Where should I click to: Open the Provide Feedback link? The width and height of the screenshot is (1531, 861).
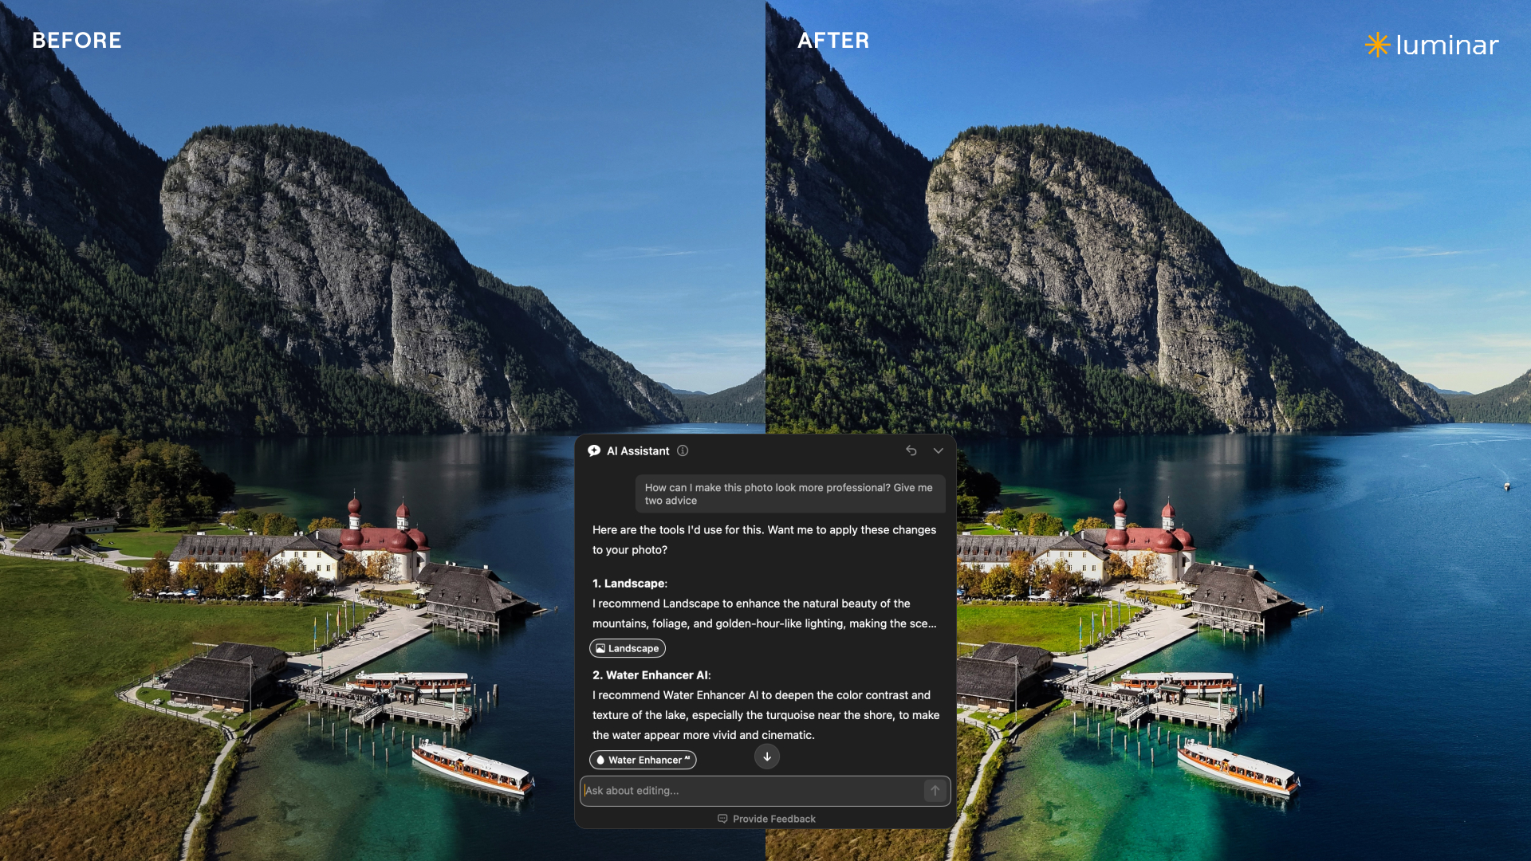[766, 819]
